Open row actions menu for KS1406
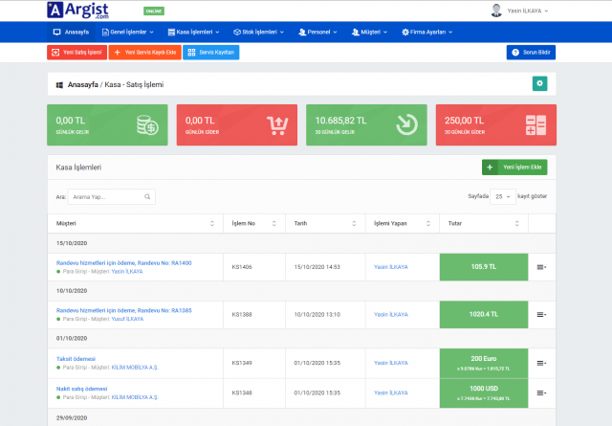This screenshot has height=426, width=612. [x=541, y=266]
